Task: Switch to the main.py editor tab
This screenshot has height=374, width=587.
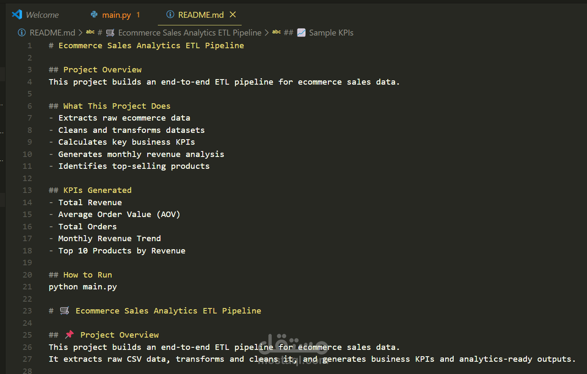Action: 116,15
